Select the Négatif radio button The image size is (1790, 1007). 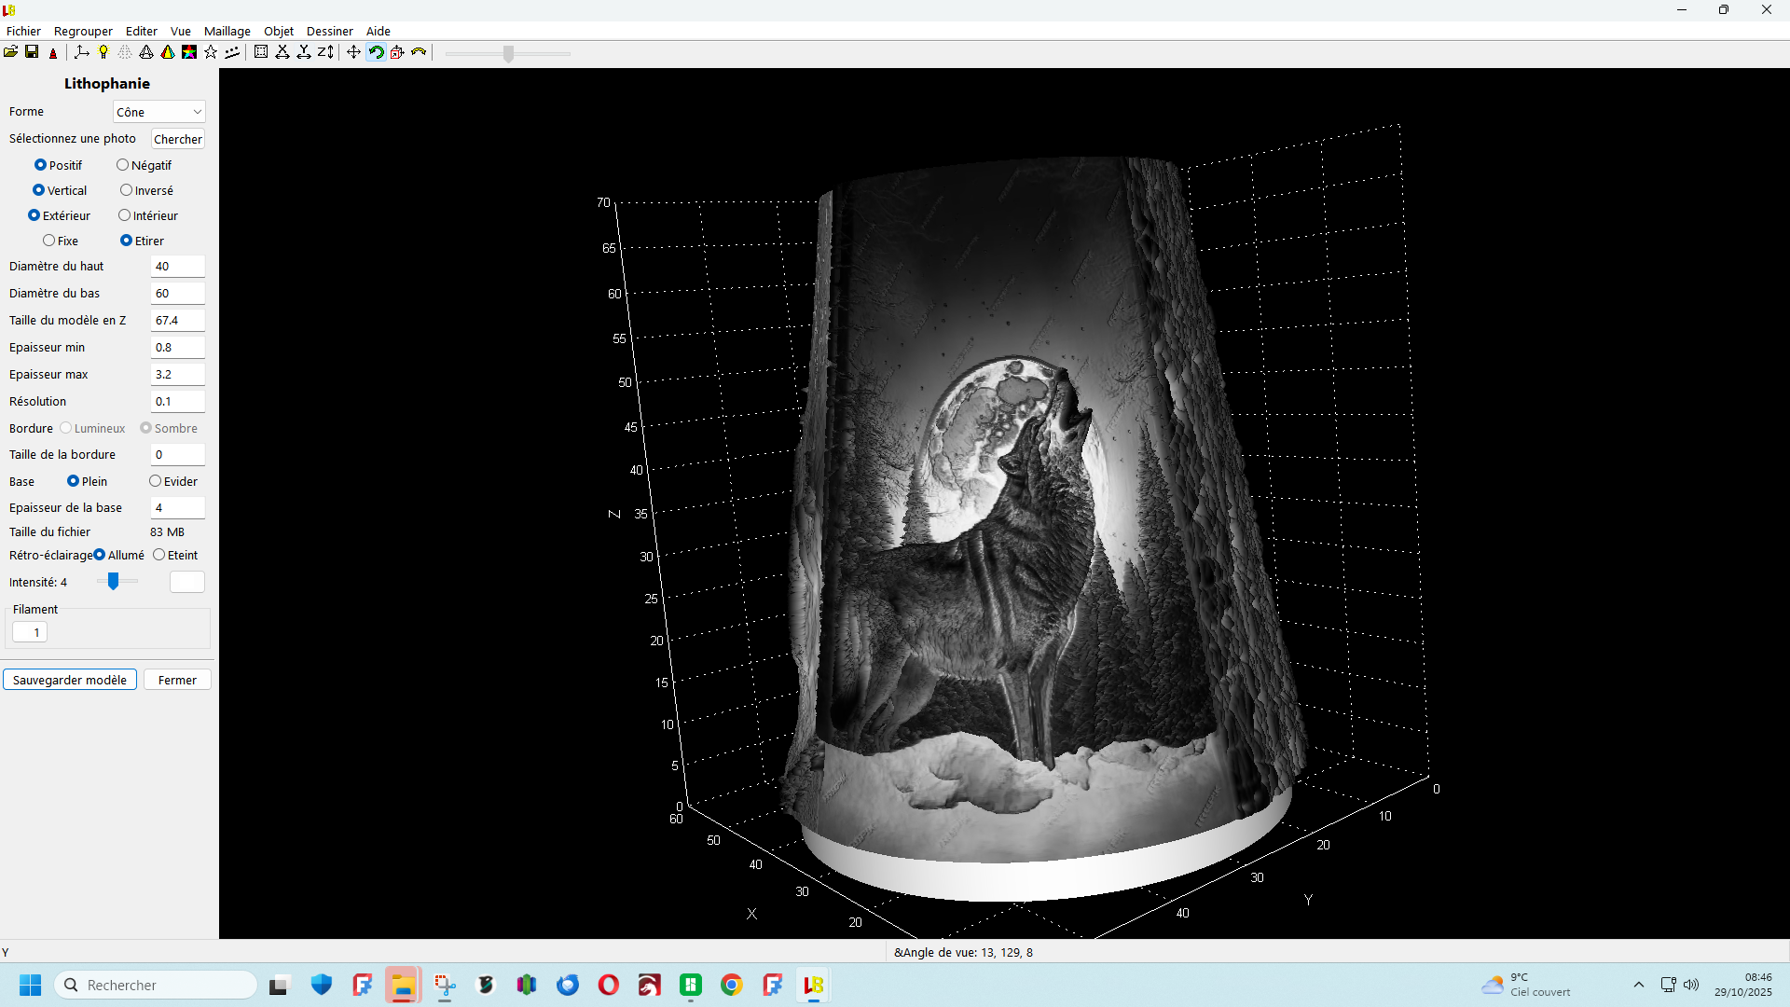coord(122,165)
